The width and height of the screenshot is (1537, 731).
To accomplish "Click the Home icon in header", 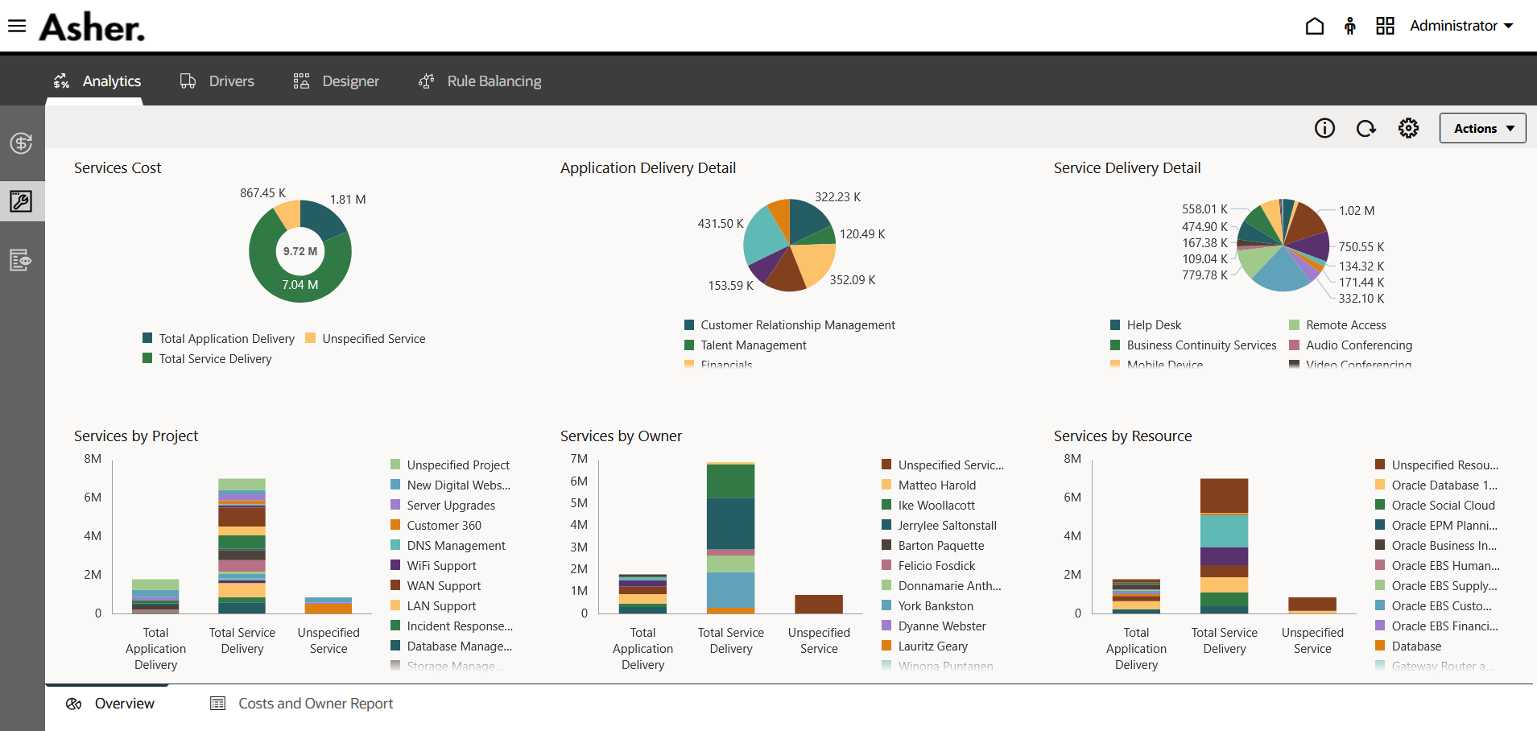I will [1314, 27].
